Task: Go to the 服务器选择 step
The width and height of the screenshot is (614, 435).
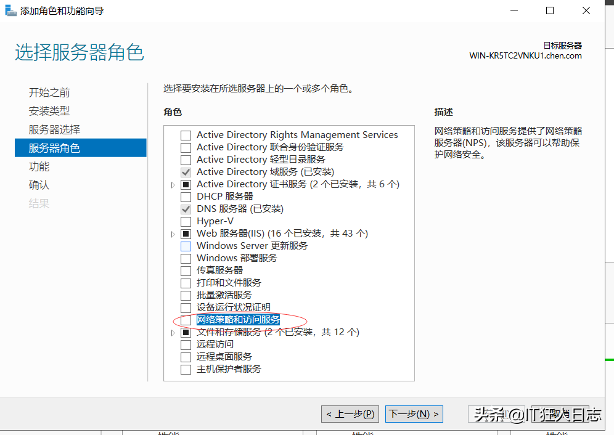Action: (x=54, y=129)
